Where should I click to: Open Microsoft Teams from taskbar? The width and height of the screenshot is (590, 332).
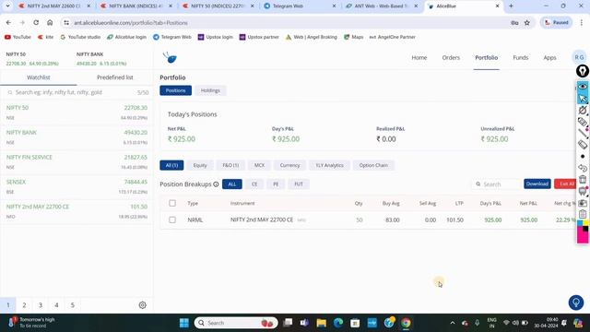point(304,323)
